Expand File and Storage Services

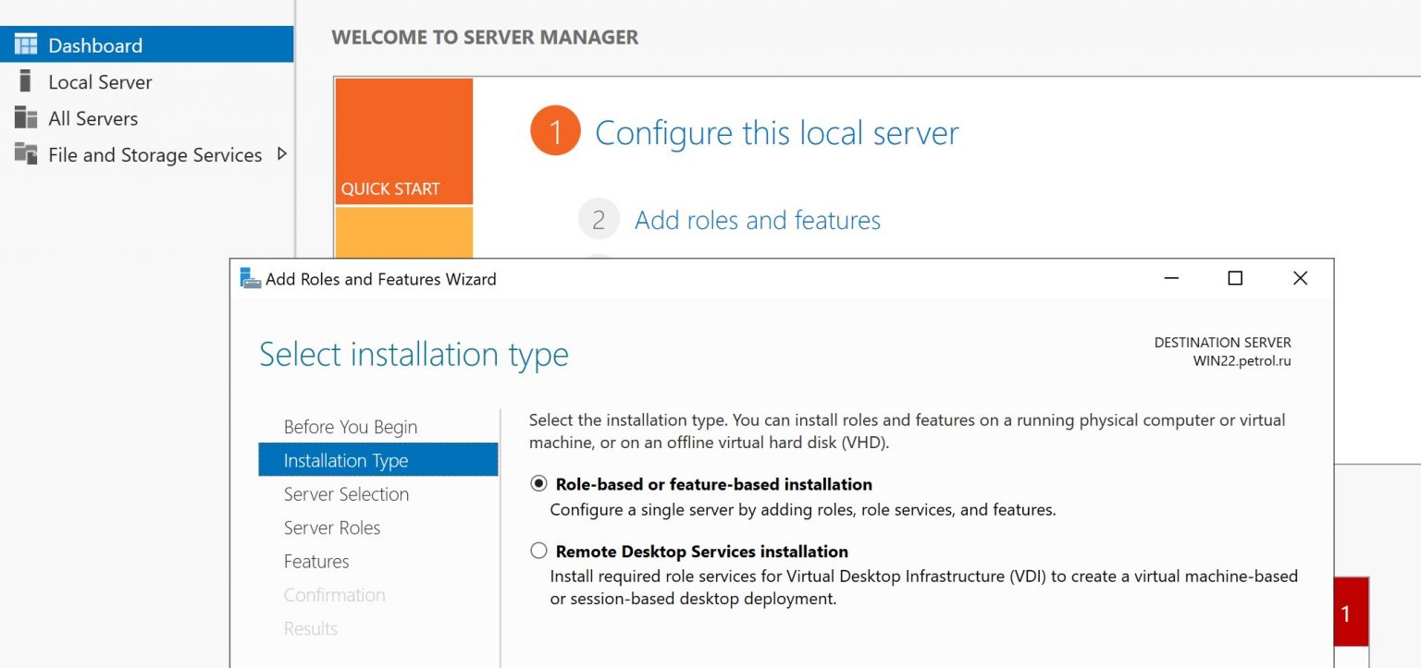pyautogui.click(x=284, y=155)
